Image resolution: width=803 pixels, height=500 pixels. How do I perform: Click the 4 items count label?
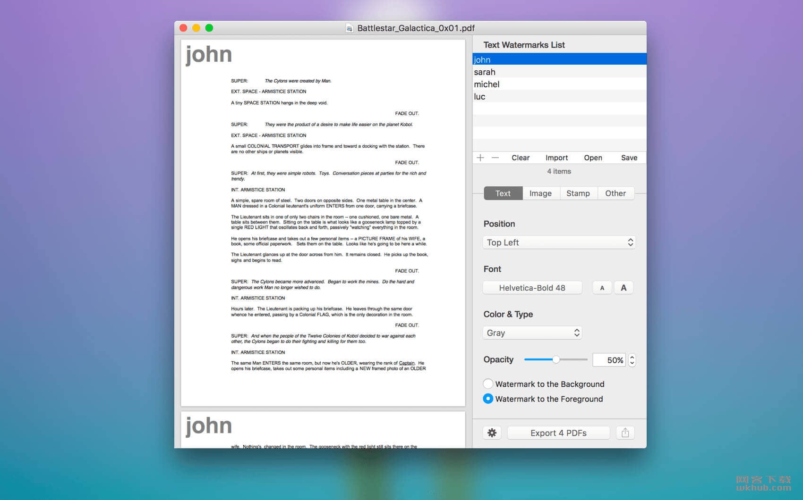[559, 171]
